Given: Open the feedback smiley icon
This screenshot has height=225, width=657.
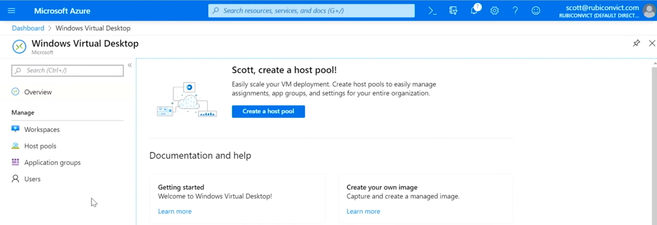Looking at the screenshot, I should [x=536, y=11].
